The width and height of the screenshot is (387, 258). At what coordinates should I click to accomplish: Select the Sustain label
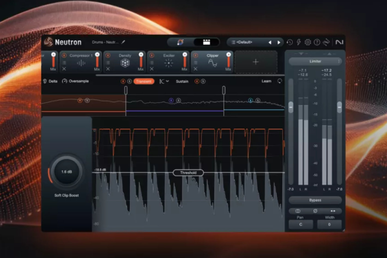coord(182,81)
